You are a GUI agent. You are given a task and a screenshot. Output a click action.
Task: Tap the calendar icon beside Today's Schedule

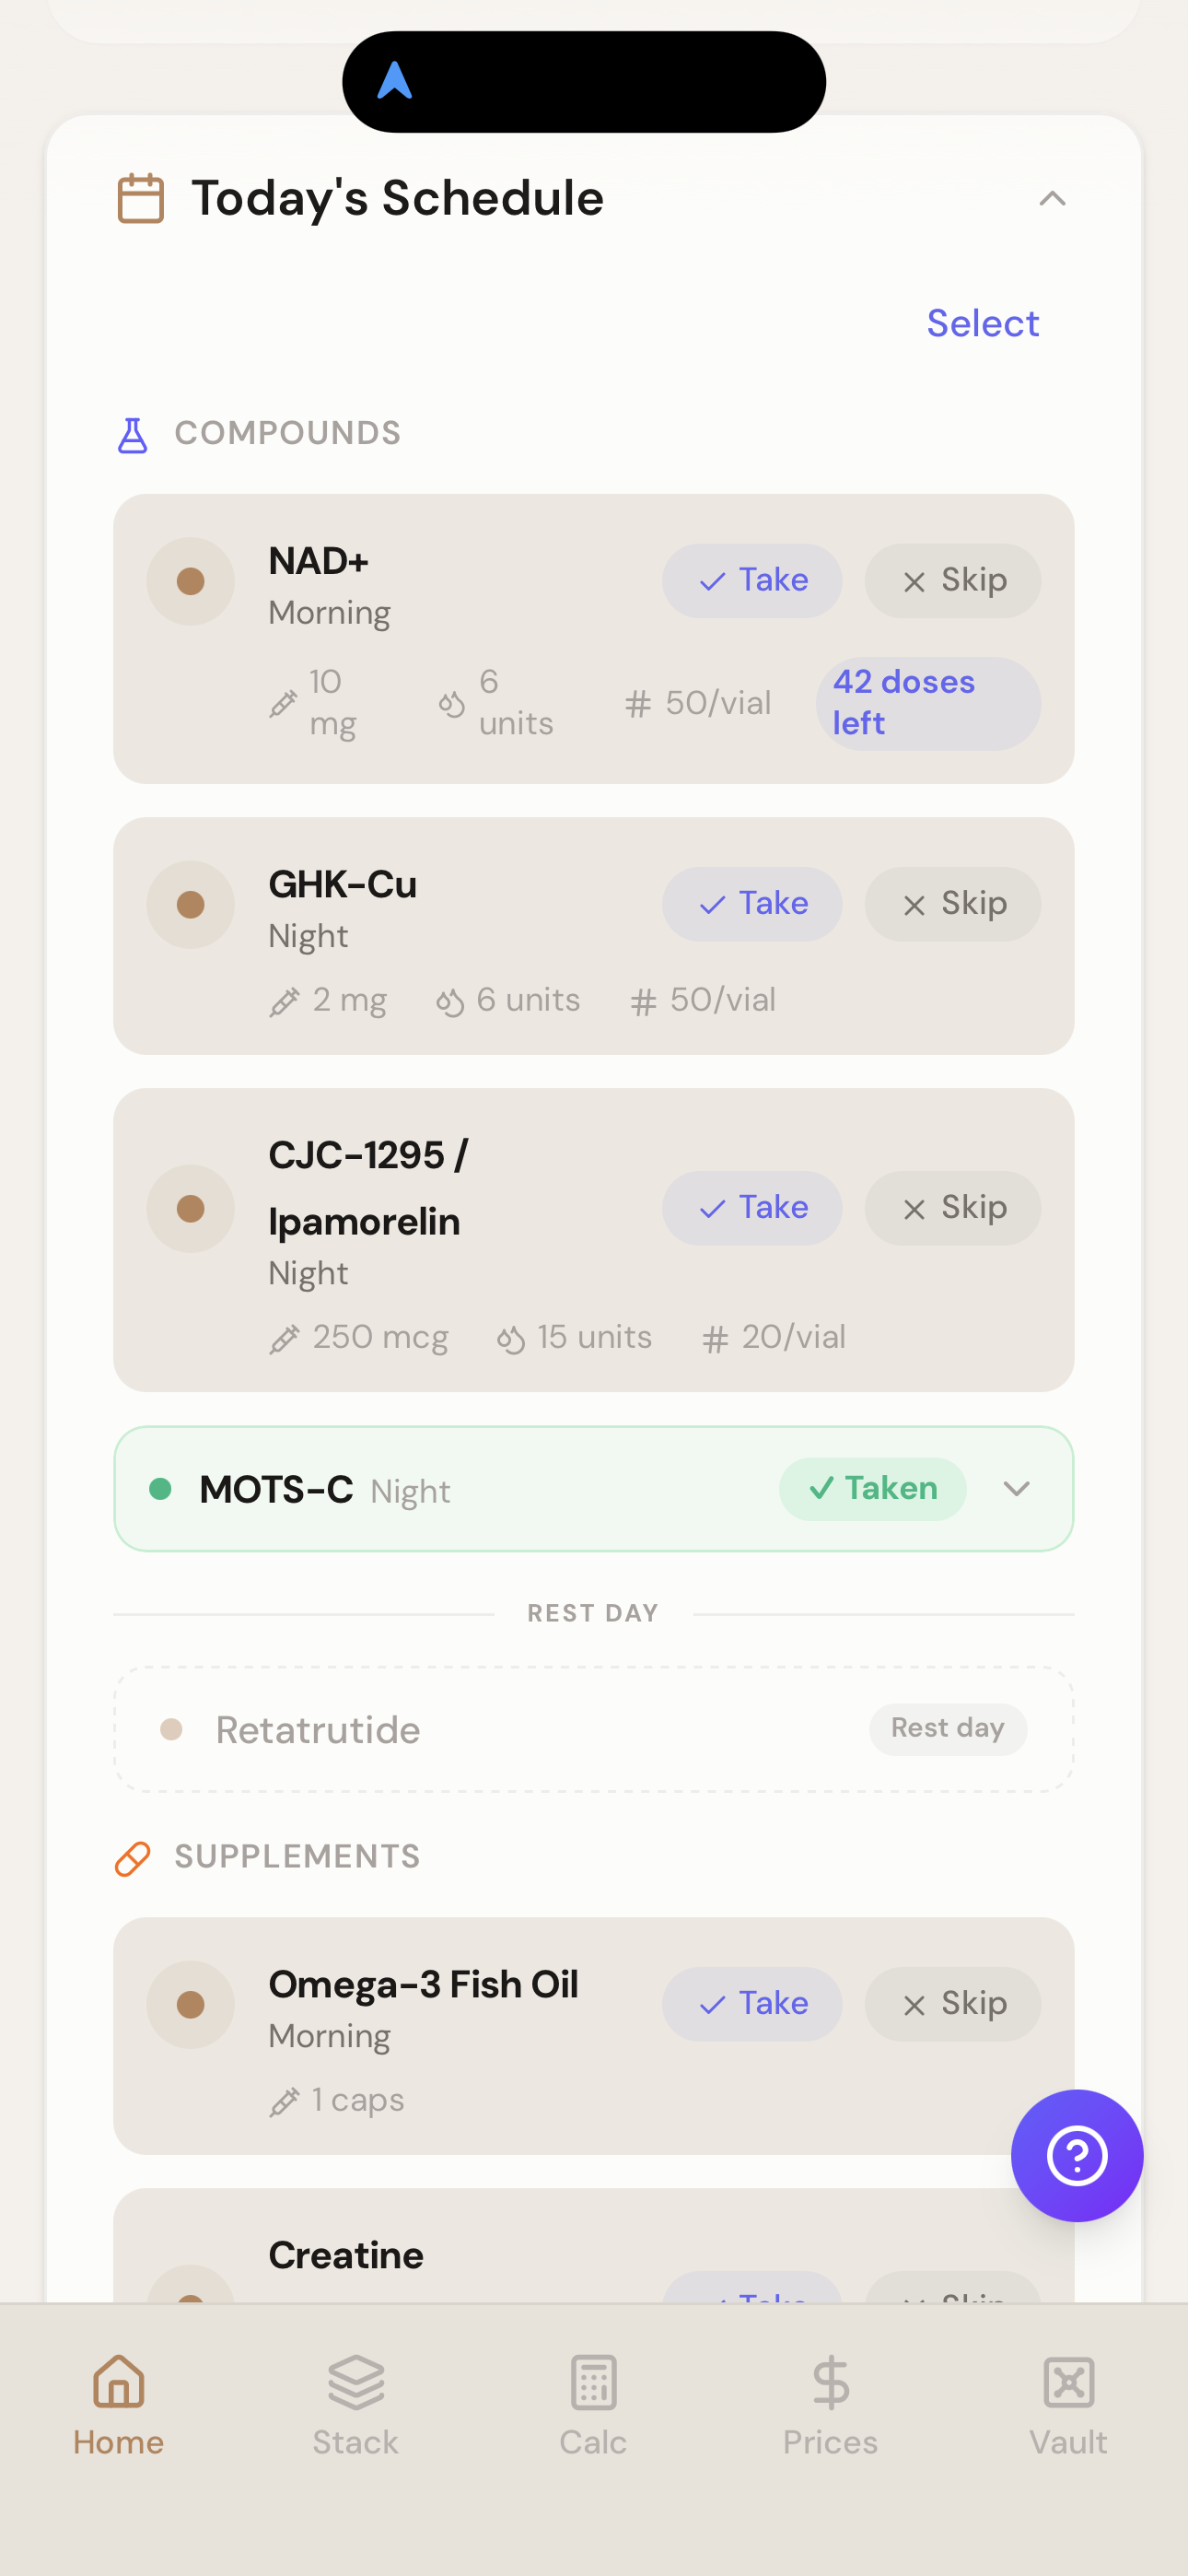click(x=141, y=198)
